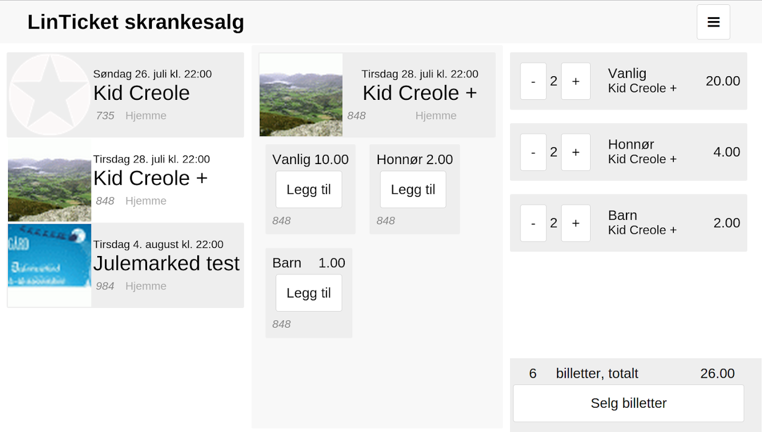
Task: Decrease Barn ticket quantity
Action: coord(533,223)
